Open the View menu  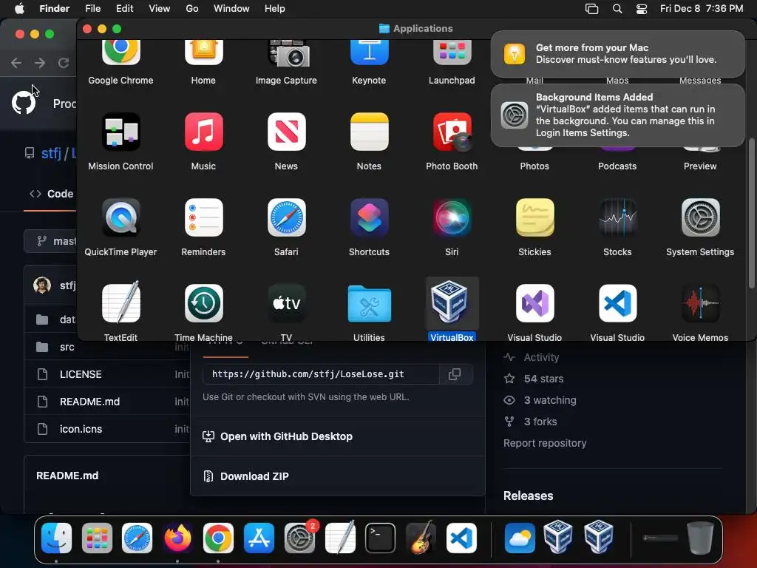pyautogui.click(x=160, y=9)
